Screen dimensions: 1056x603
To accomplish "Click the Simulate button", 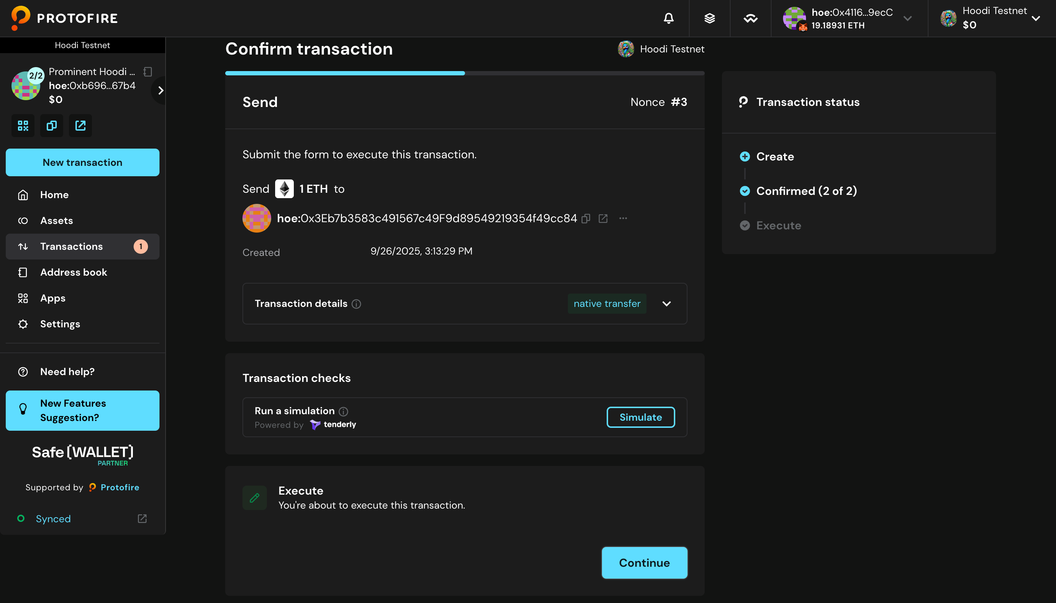I will tap(640, 417).
